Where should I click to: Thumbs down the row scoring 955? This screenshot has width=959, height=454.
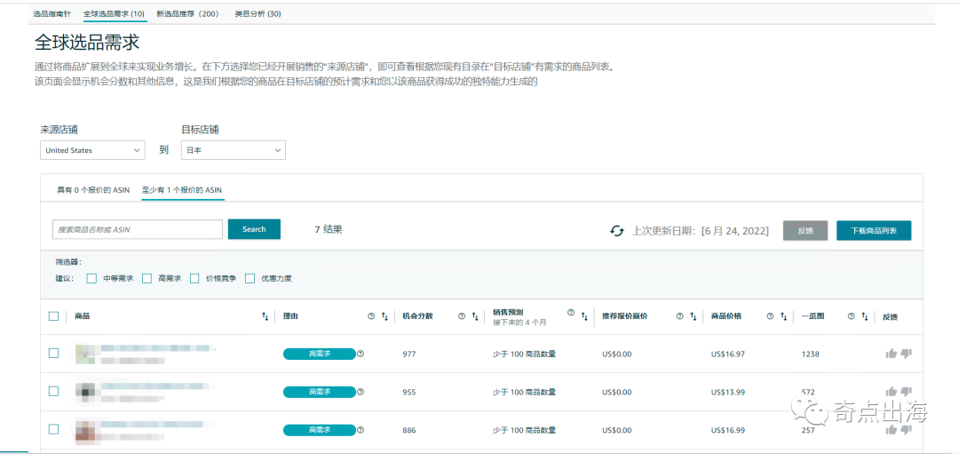(x=906, y=391)
